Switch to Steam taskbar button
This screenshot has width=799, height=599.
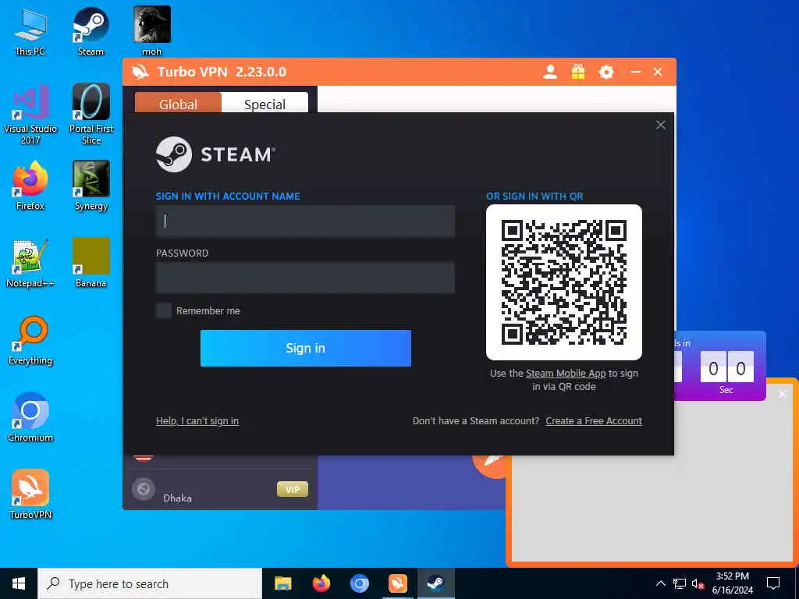tap(435, 583)
